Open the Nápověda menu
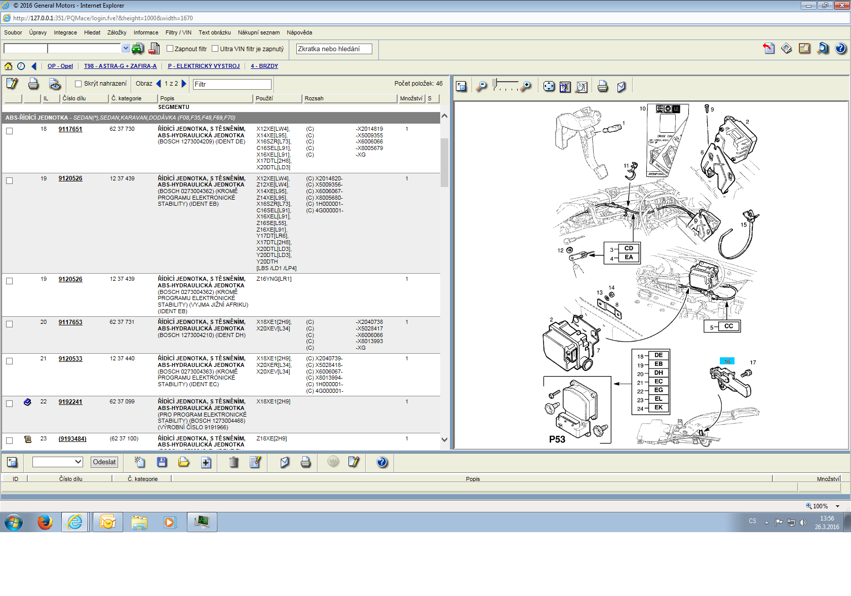The height and width of the screenshot is (596, 851). click(299, 32)
